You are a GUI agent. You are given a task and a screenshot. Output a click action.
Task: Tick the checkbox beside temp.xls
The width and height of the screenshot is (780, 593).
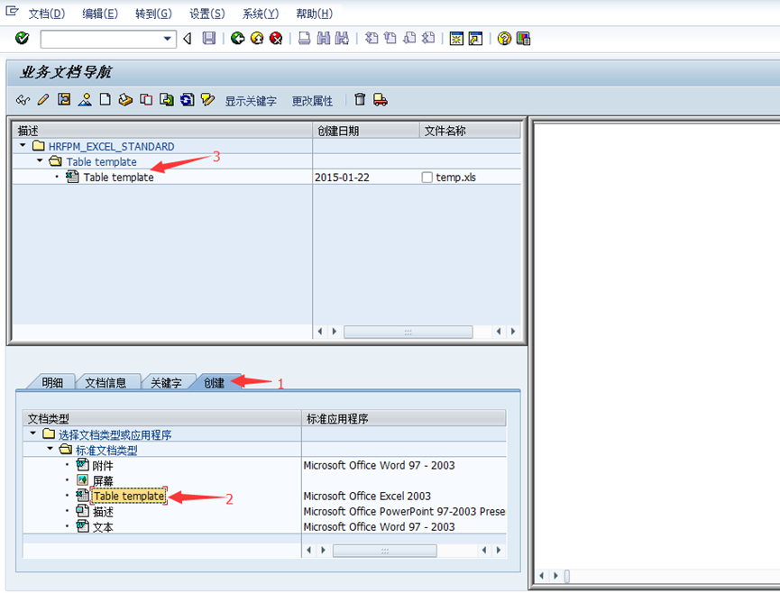[x=427, y=178]
